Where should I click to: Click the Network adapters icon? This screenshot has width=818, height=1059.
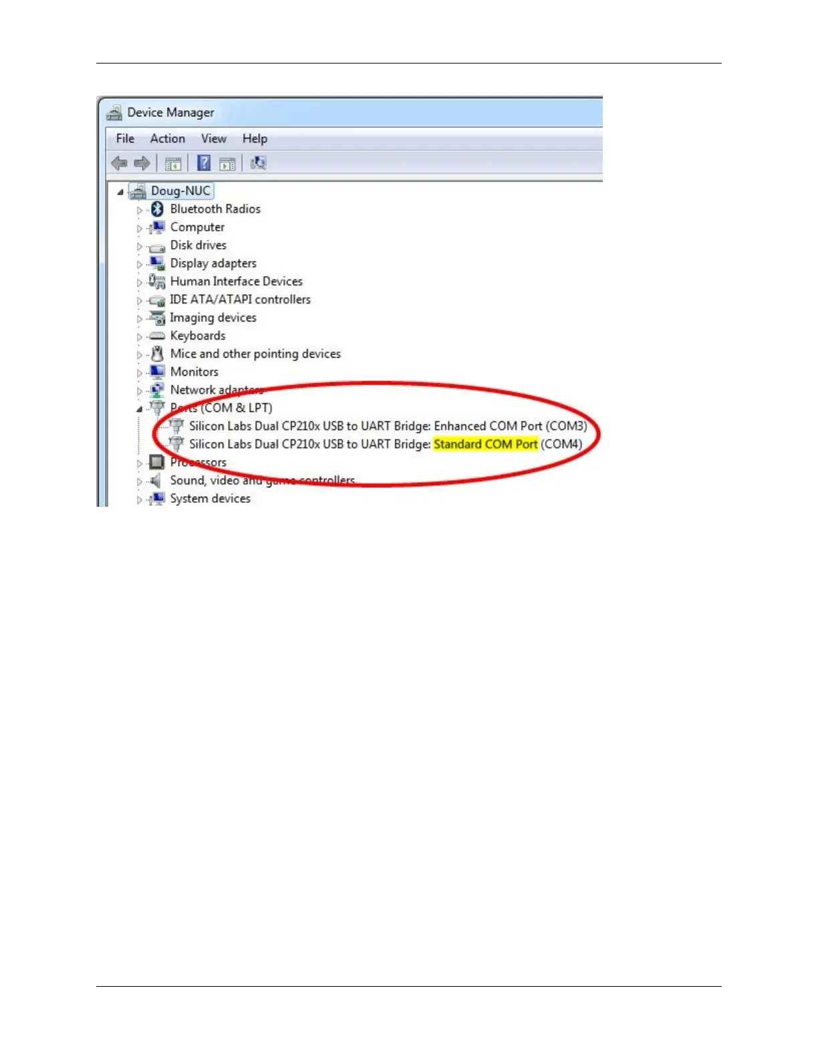tap(157, 390)
